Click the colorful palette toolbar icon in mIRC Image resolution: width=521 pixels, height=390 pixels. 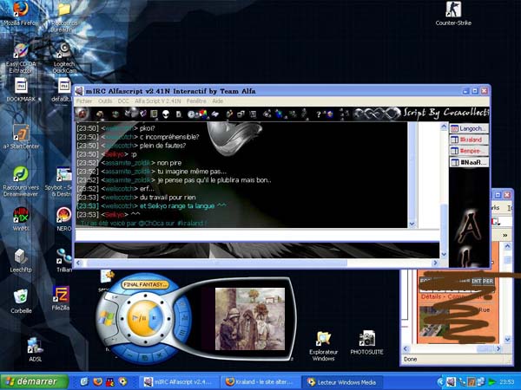[203, 114]
